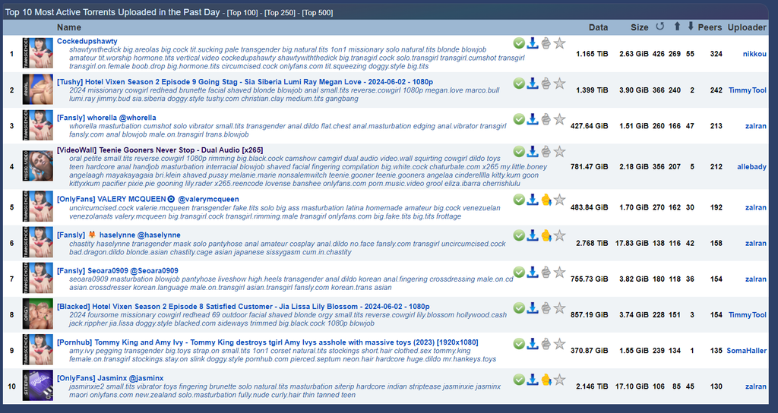This screenshot has width=778, height=413.
Task: Click the grey cupcake icon in row 3
Action: [546, 119]
